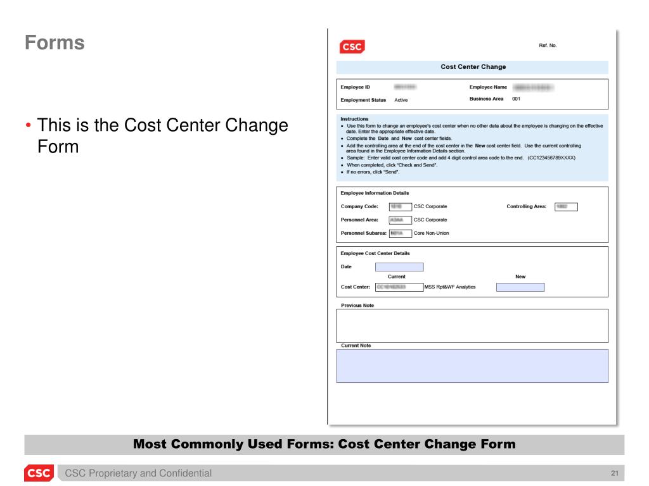Click the 'Instructions' heading

pos(354,119)
